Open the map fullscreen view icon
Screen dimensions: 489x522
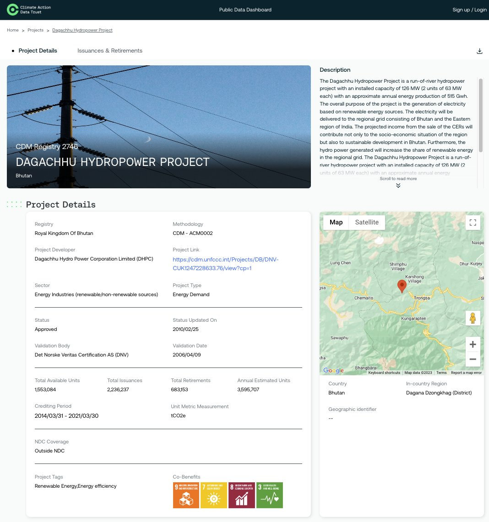tap(473, 222)
